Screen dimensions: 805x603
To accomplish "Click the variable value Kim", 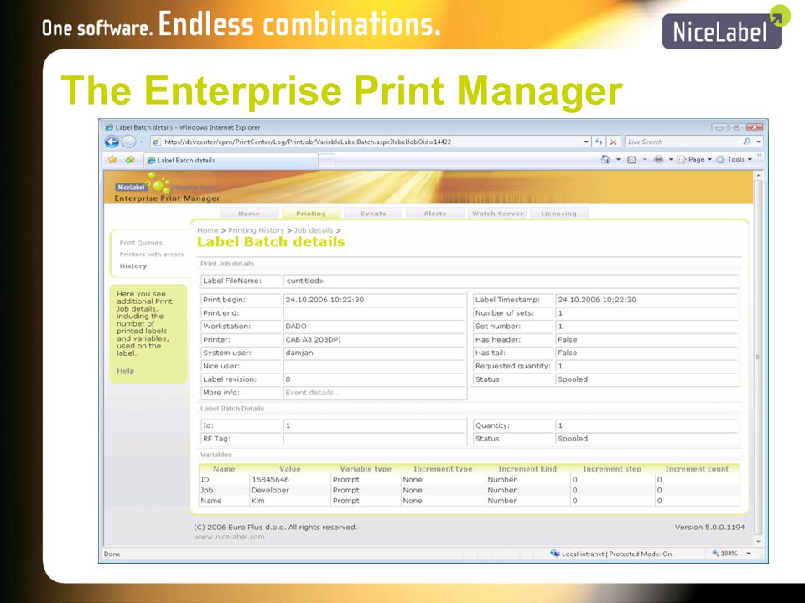I will [258, 501].
